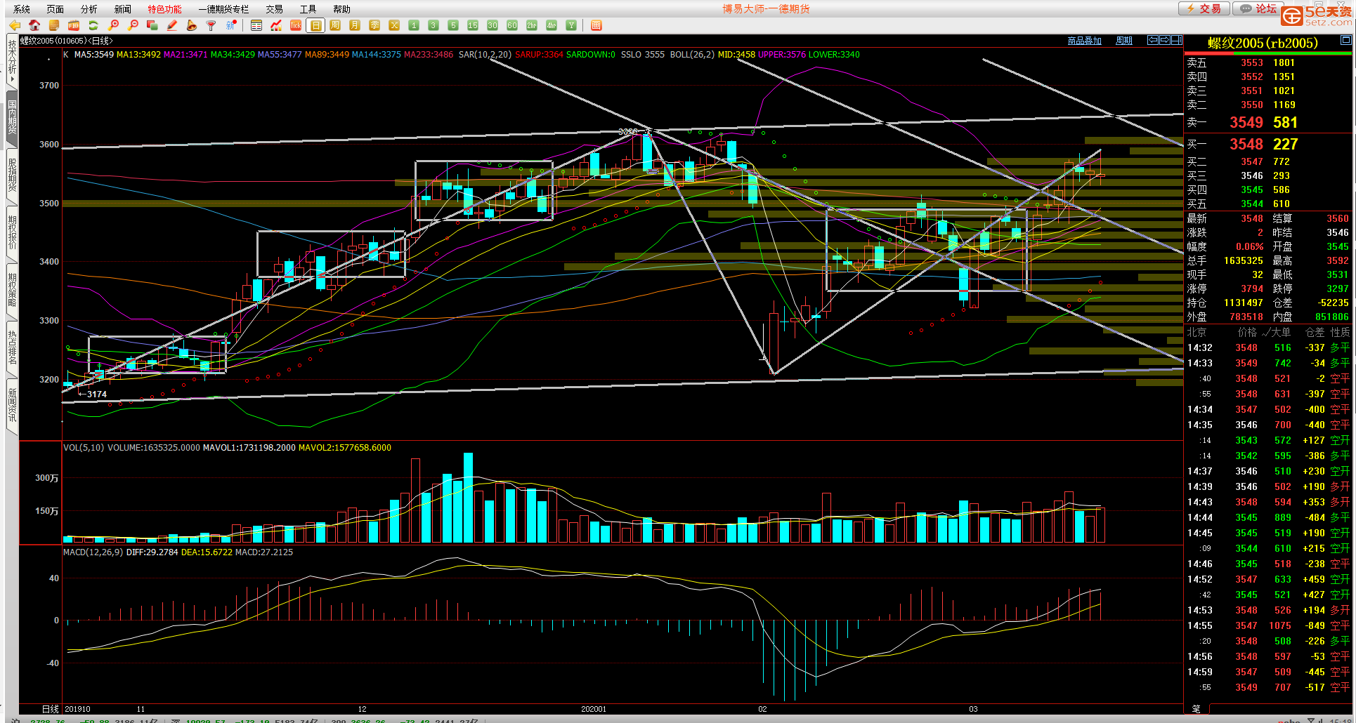This screenshot has width=1356, height=723.
Task: Click the 交易 trade button
Action: (x=1204, y=8)
